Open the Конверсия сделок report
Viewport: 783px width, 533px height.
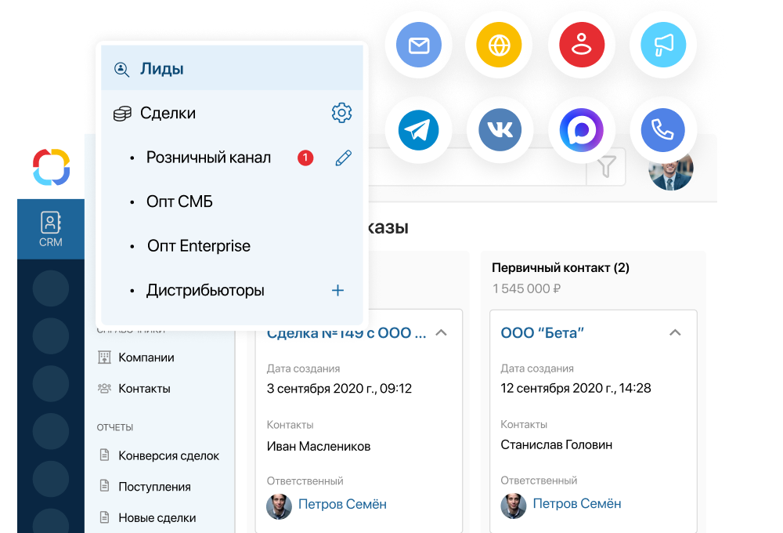tap(169, 455)
